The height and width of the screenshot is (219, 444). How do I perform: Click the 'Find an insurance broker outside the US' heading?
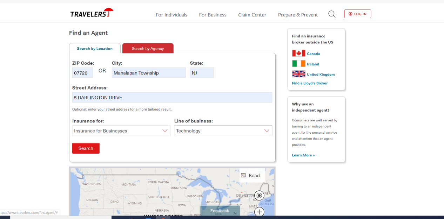tap(313, 39)
